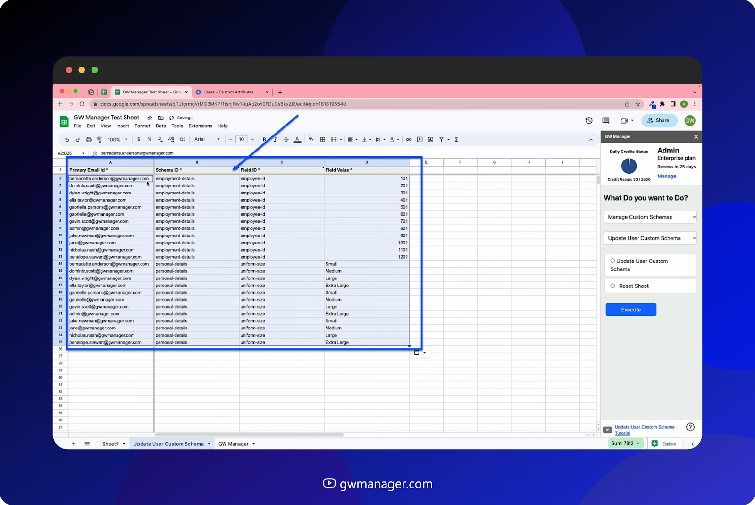Choose text color with underlined A
The width and height of the screenshot is (755, 505).
tap(297, 140)
